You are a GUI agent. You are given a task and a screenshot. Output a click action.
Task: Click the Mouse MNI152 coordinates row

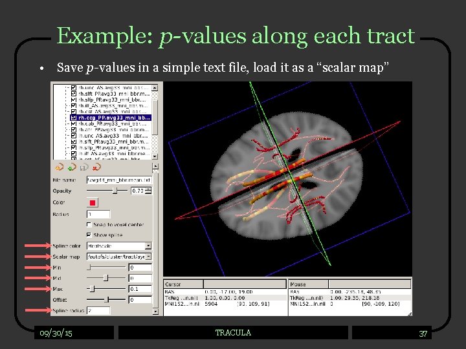click(x=350, y=304)
